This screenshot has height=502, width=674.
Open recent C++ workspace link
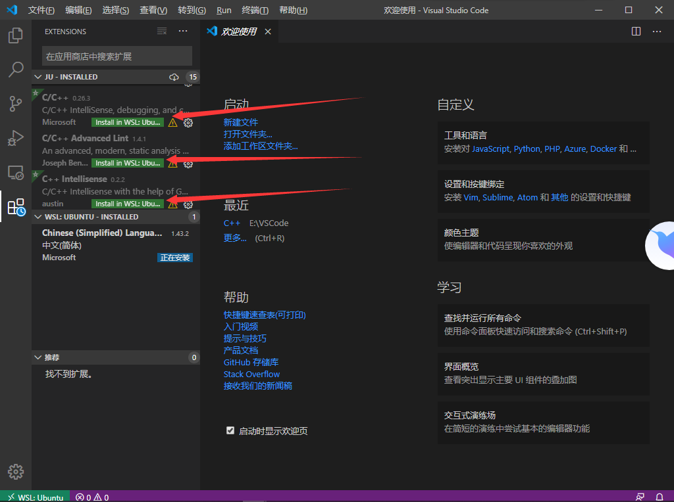click(x=232, y=223)
